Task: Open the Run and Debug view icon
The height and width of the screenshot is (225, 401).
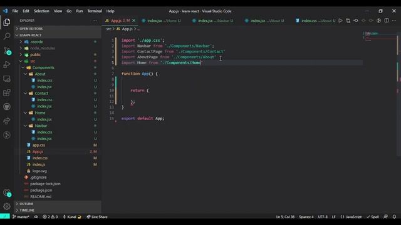Action: click(x=7, y=64)
